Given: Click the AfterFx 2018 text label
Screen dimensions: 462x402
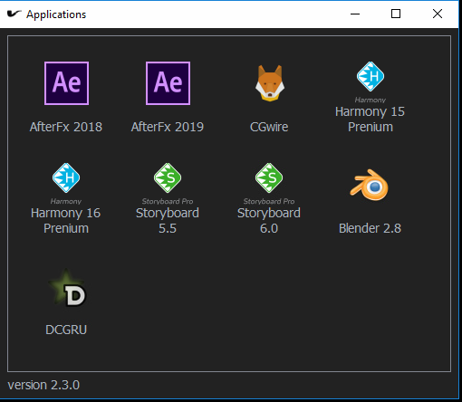Looking at the screenshot, I should (66, 127).
